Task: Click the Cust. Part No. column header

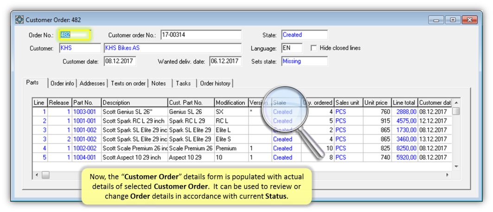Action: pyautogui.click(x=191, y=103)
